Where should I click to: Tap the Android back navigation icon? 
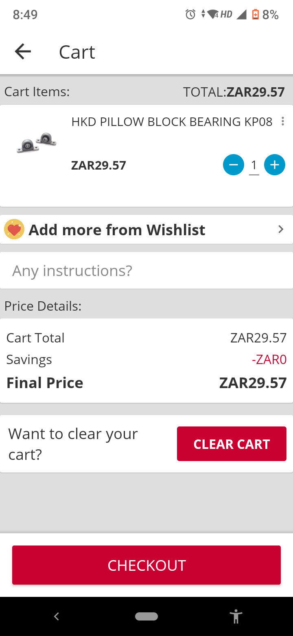57,616
